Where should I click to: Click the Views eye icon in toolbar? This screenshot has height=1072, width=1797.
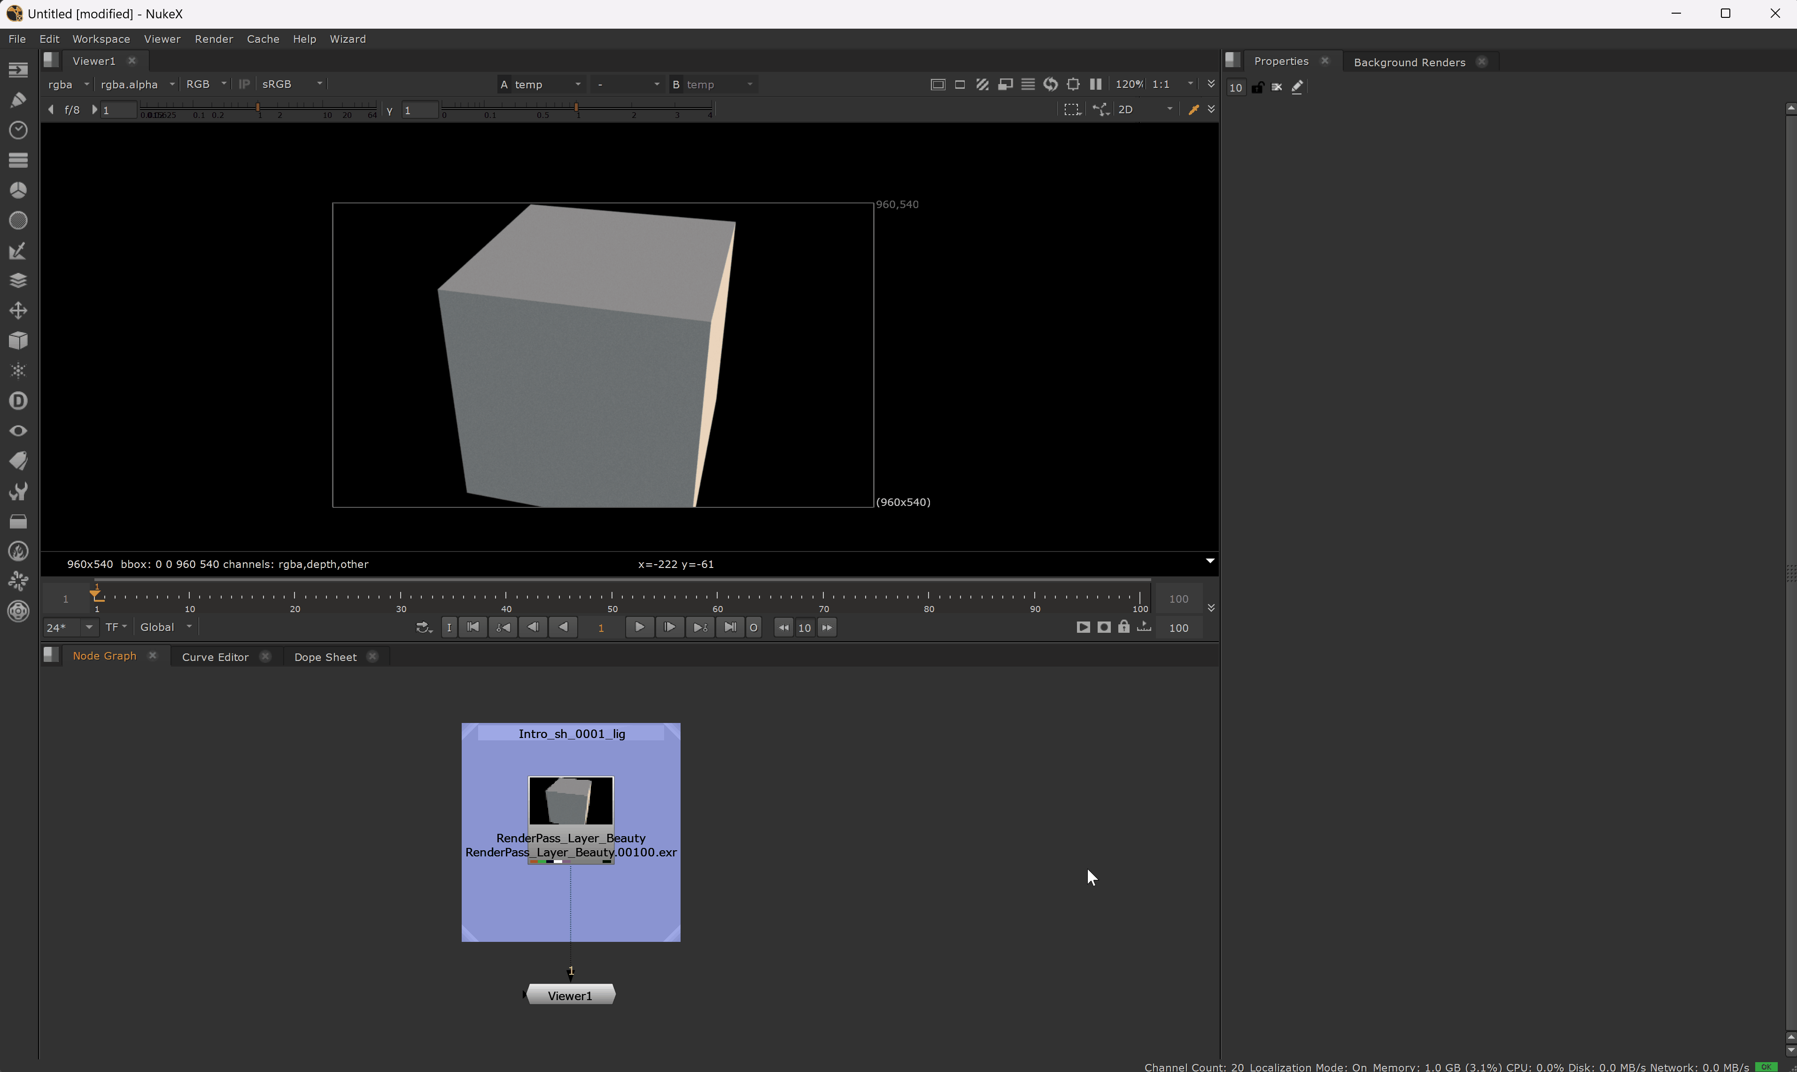point(18,431)
